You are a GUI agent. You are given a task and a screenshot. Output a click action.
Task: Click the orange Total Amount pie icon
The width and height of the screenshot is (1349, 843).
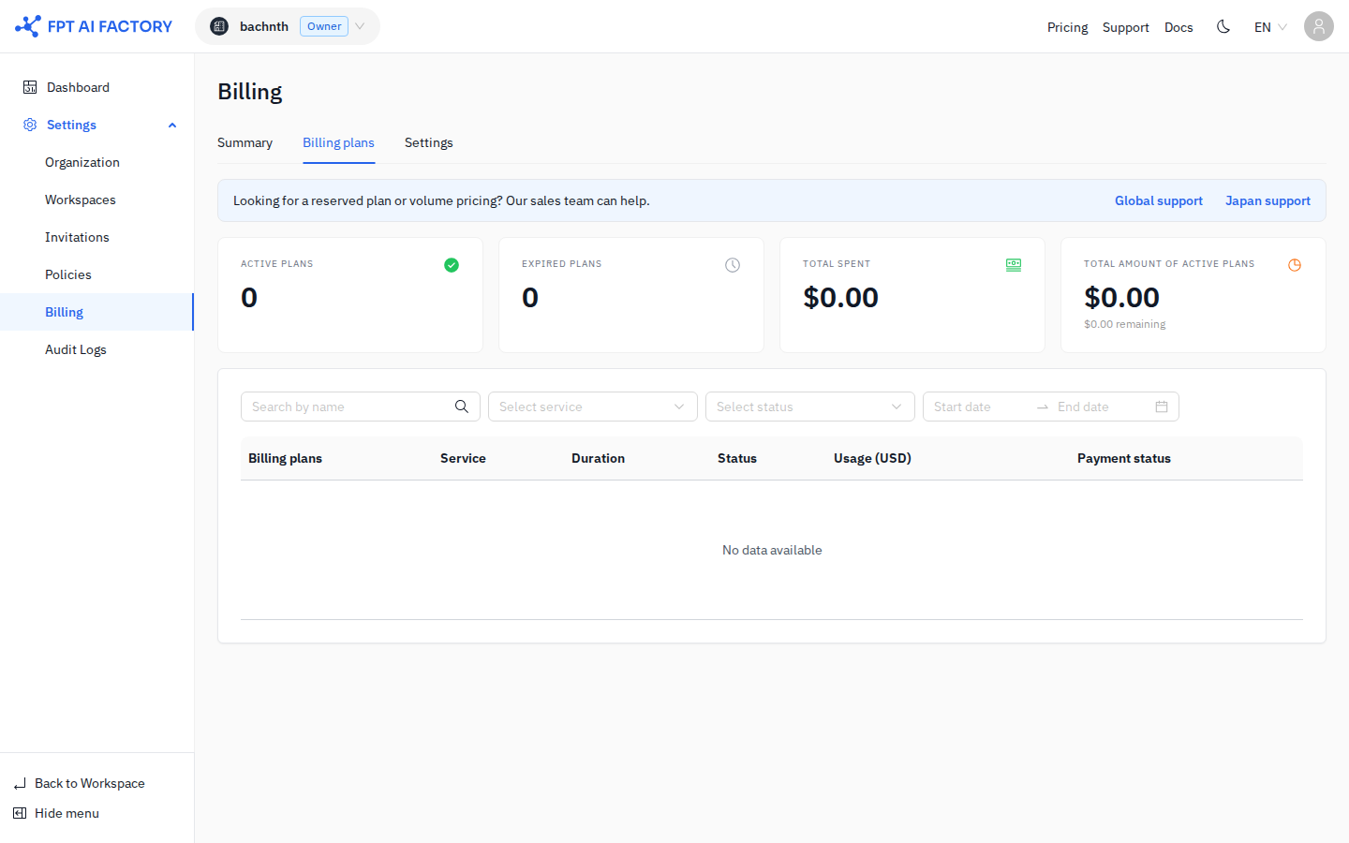[1295, 265]
